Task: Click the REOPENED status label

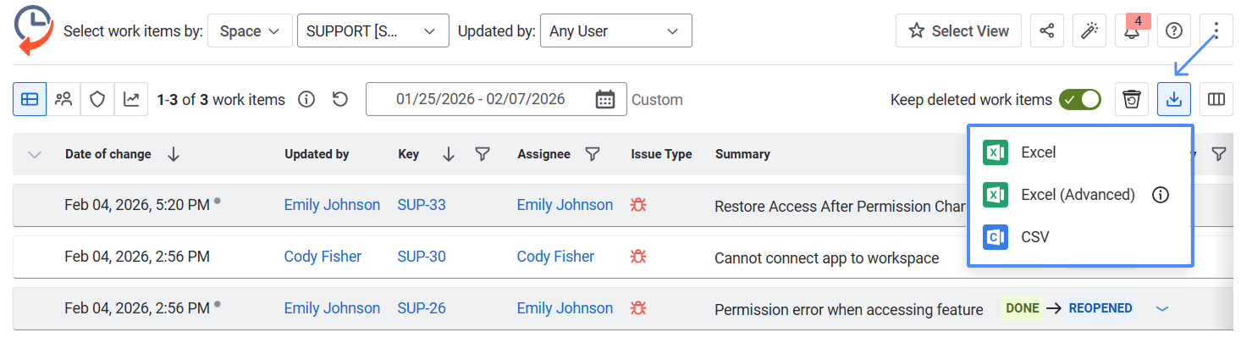Action: [x=1100, y=308]
